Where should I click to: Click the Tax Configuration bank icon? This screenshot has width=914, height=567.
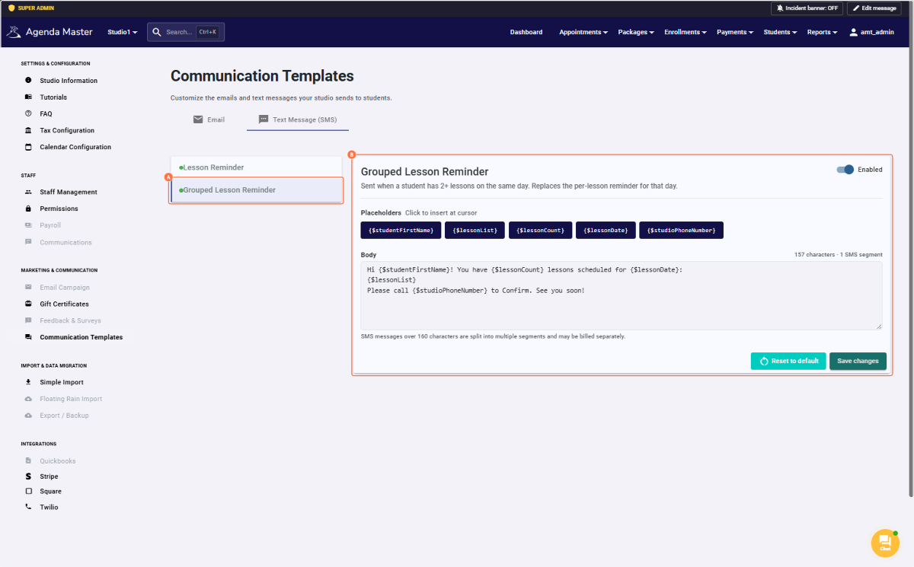(28, 130)
